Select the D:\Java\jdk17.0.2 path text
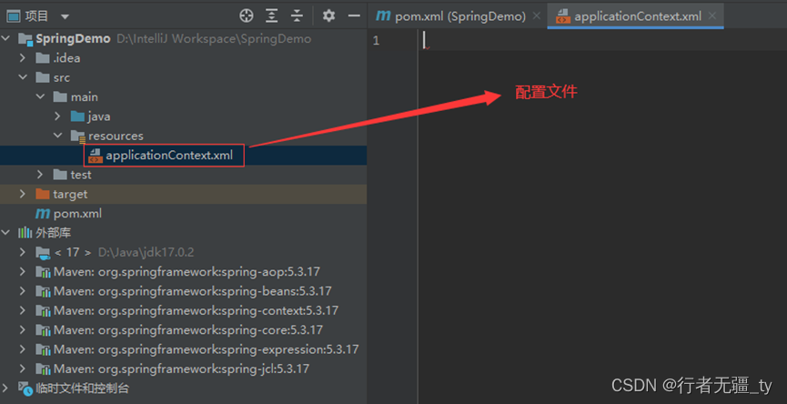This screenshot has height=404, width=787. point(146,252)
